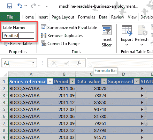Click cell with value 90743
Viewport: 153px width, 140px height.
click(x=91, y=109)
